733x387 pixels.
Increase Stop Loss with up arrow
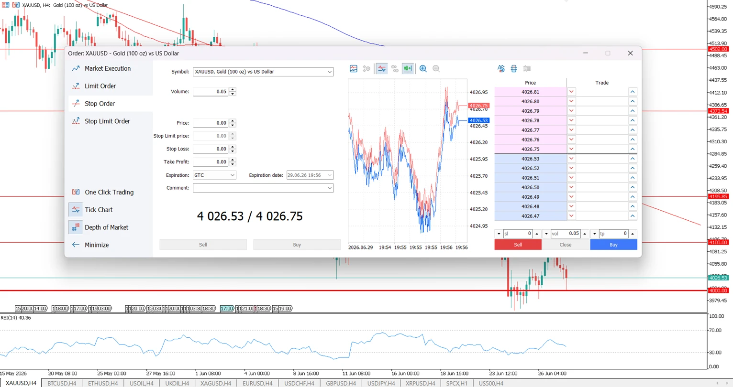233,147
